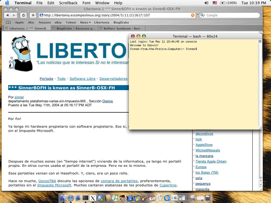Open the Help menu
Screen dimensions: 271x203
coord(118,3)
